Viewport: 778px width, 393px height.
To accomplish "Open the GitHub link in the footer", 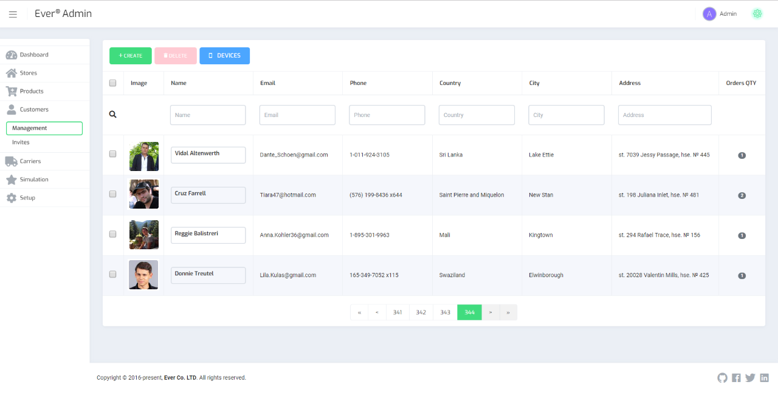I will tap(722, 377).
